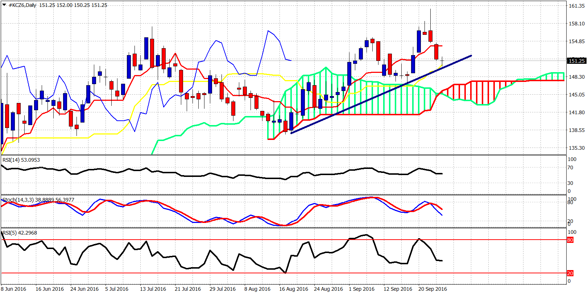Image resolution: width=588 pixels, height=294 pixels.
Task: Click the 29 Jul 2016 date label
Action: click(223, 289)
